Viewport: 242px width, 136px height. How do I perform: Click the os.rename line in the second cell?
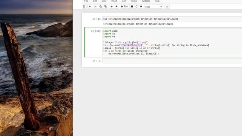point(133,54)
